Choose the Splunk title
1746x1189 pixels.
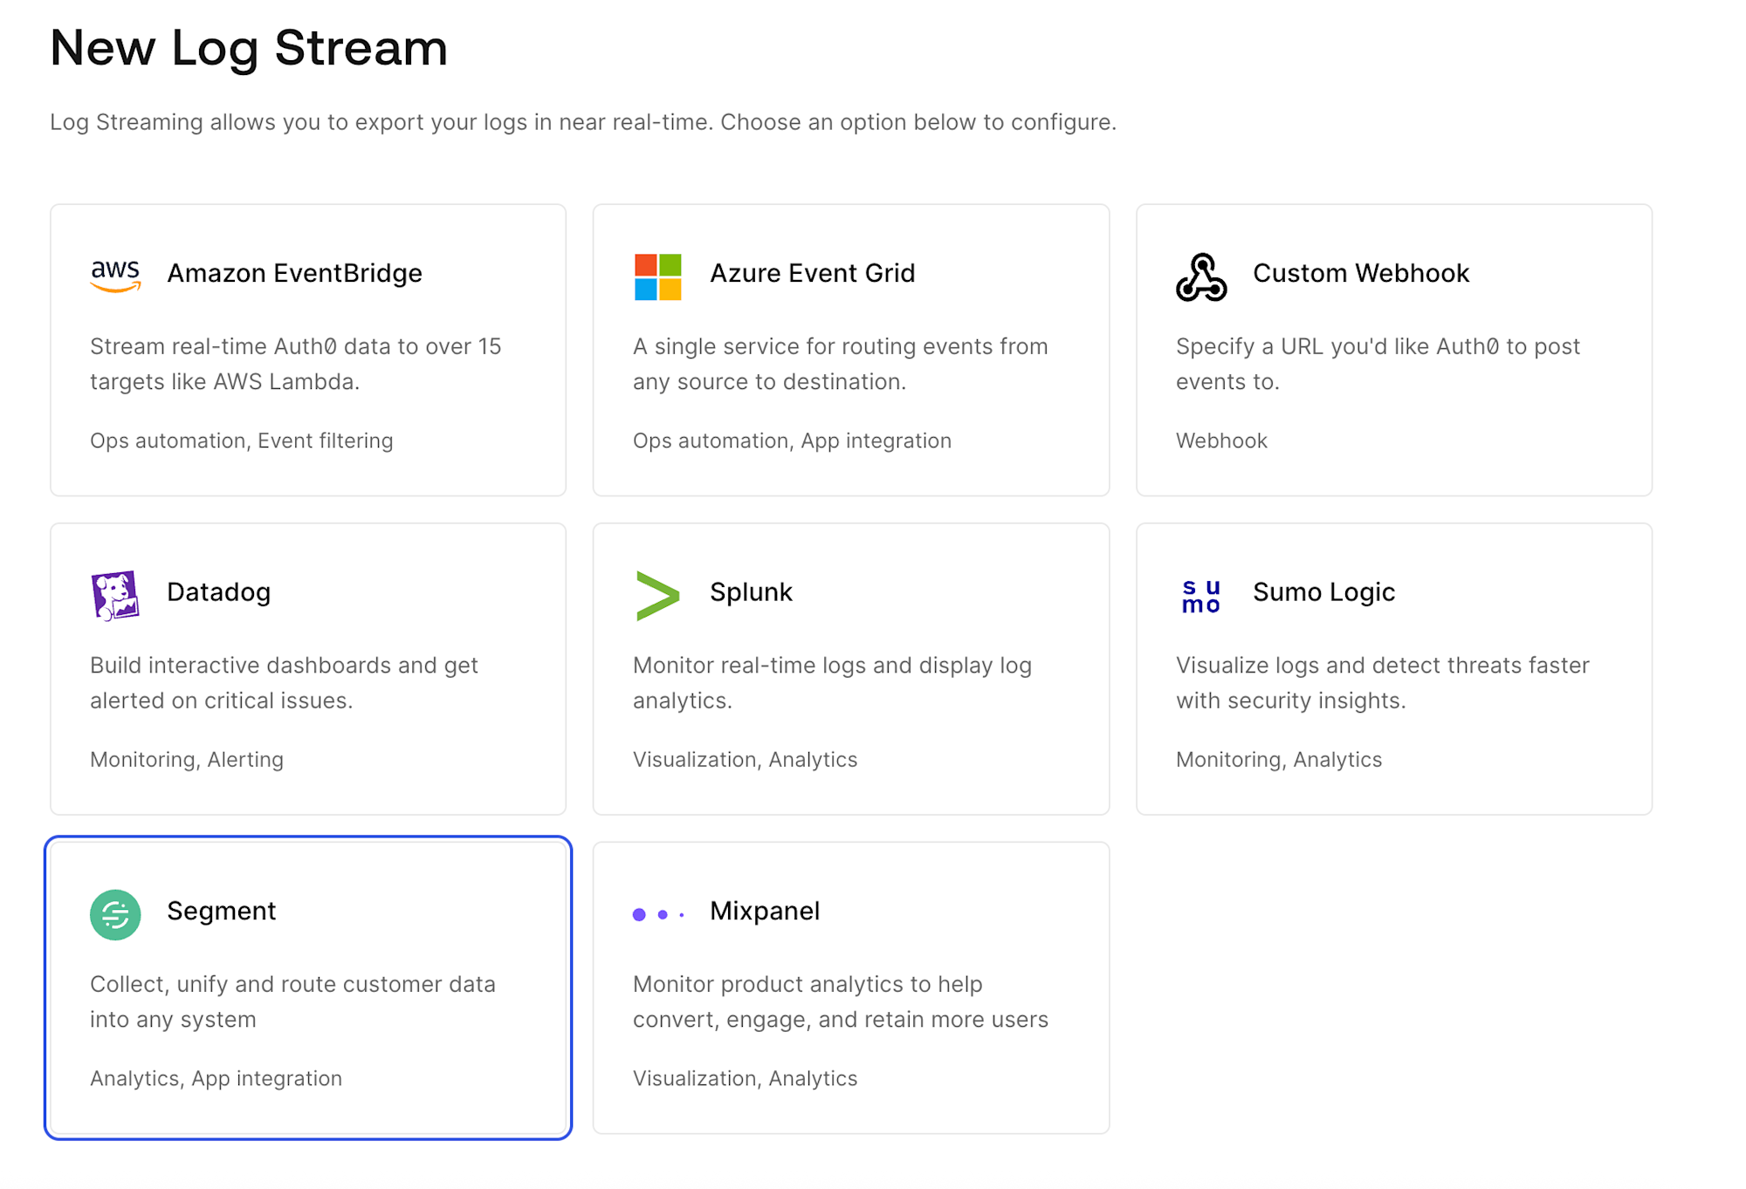click(751, 591)
